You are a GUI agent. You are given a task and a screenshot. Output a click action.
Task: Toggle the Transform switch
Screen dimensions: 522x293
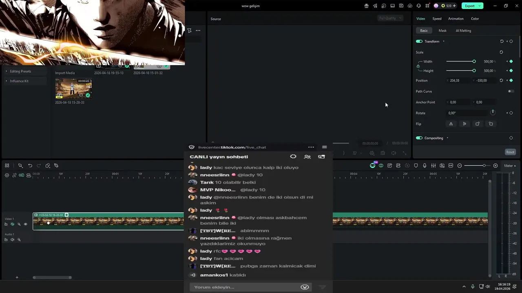pyautogui.click(x=419, y=42)
